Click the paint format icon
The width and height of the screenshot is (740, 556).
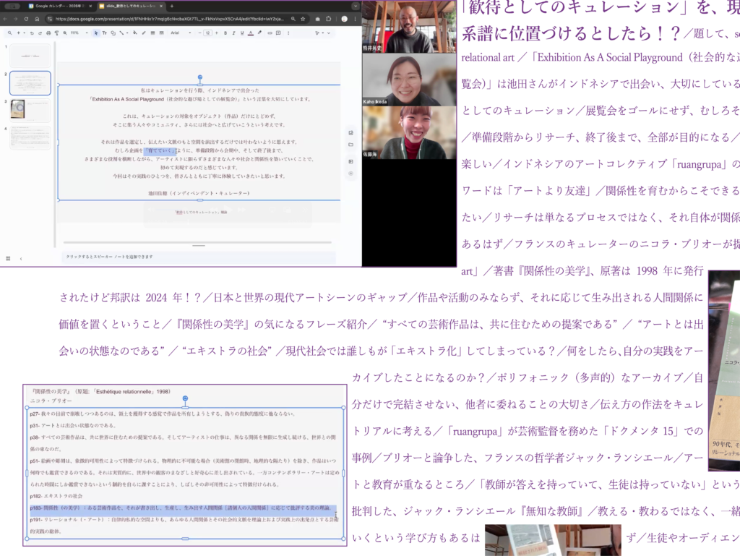click(56, 33)
